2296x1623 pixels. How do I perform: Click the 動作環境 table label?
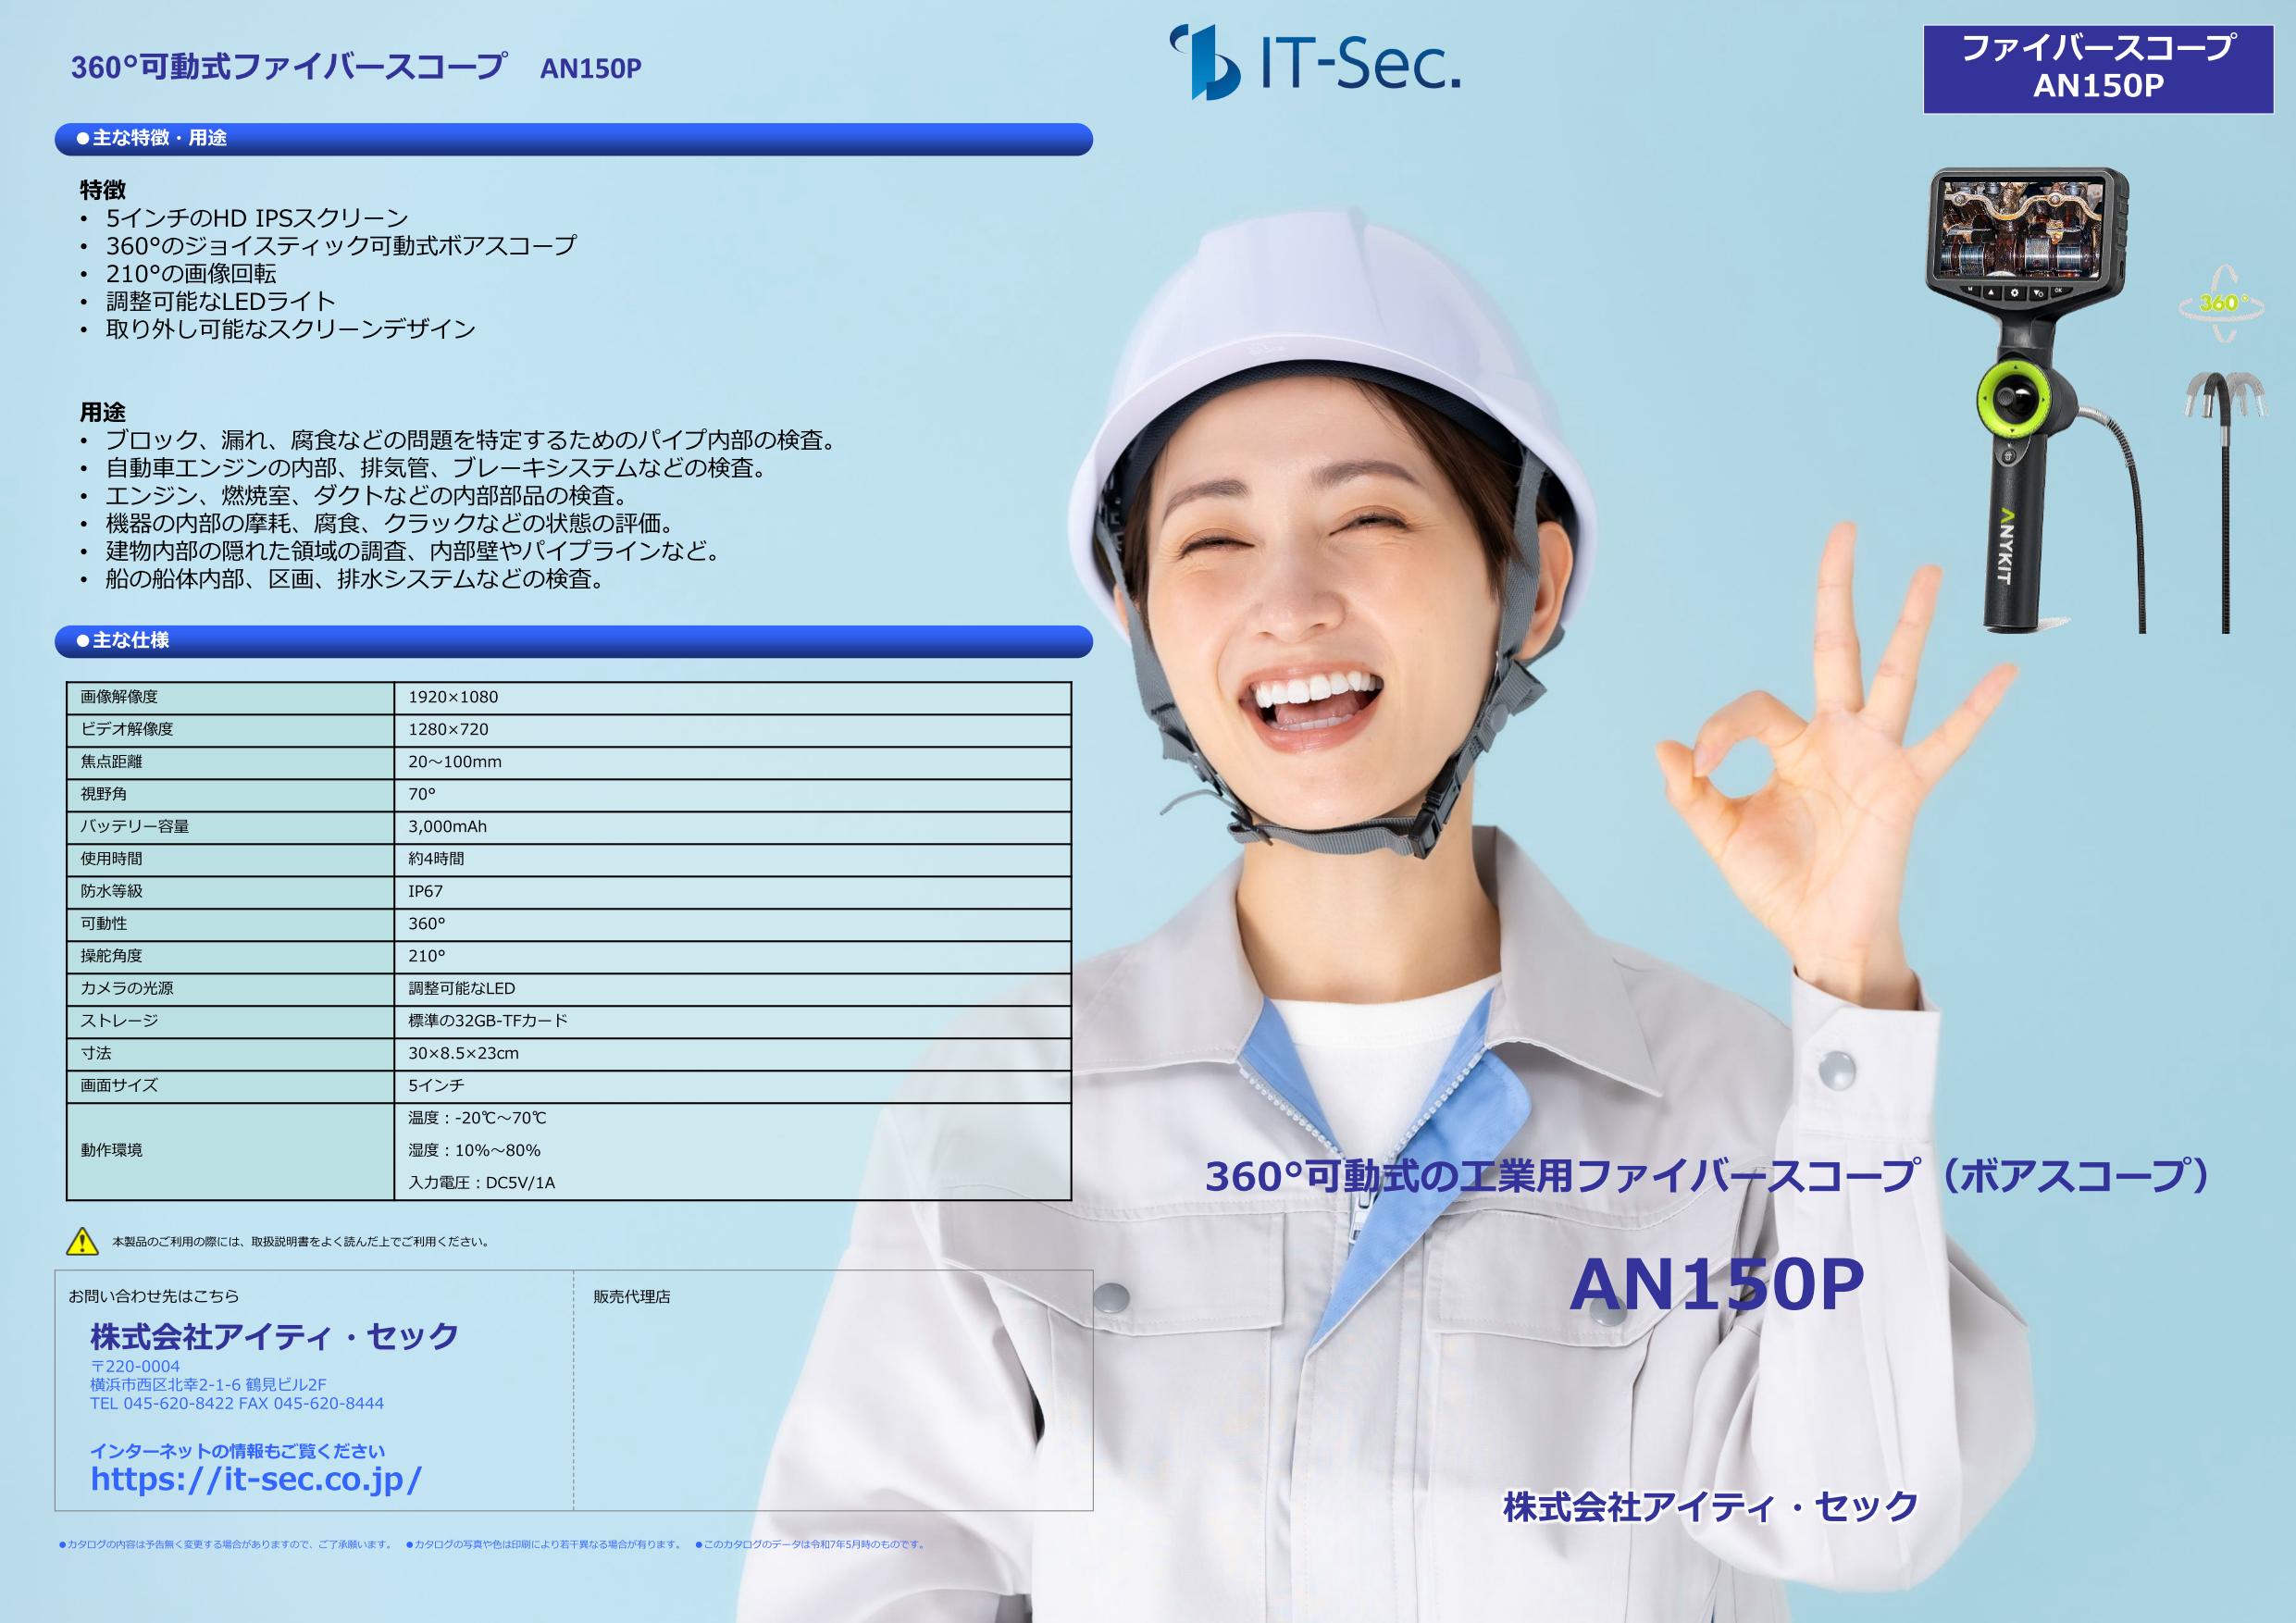(x=111, y=1150)
